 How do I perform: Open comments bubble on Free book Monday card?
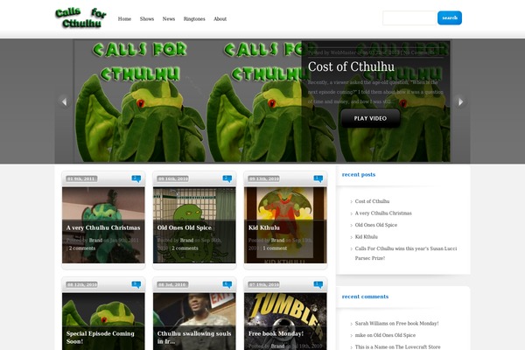click(x=318, y=284)
